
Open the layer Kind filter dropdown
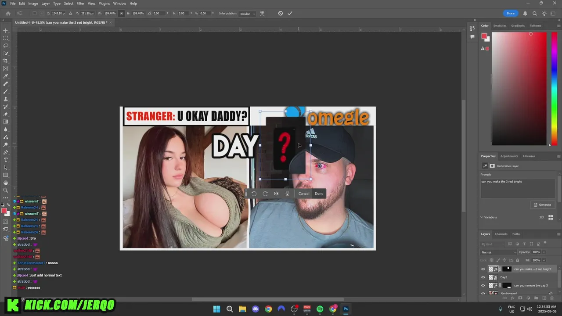pos(494,244)
